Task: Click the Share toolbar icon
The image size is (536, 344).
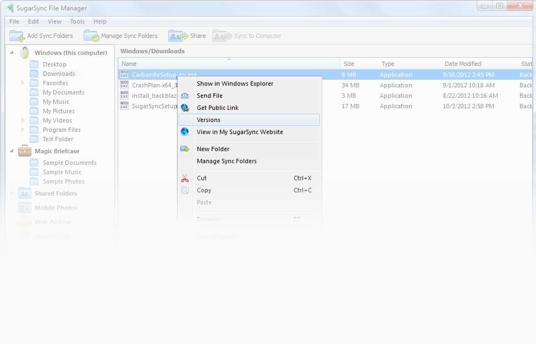Action: point(178,36)
